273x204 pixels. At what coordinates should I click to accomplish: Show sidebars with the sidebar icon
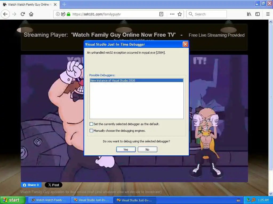[x=258, y=14]
